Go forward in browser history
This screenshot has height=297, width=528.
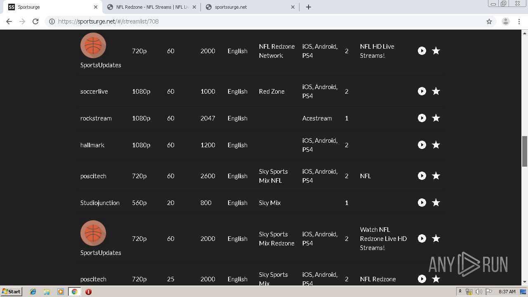click(x=22, y=21)
